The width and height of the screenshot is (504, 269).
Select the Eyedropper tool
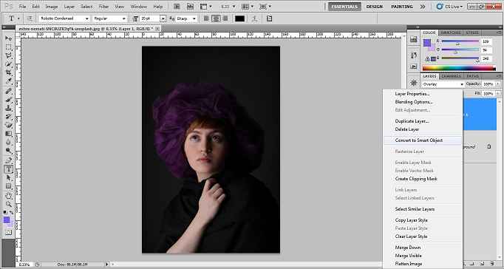pos(8,81)
